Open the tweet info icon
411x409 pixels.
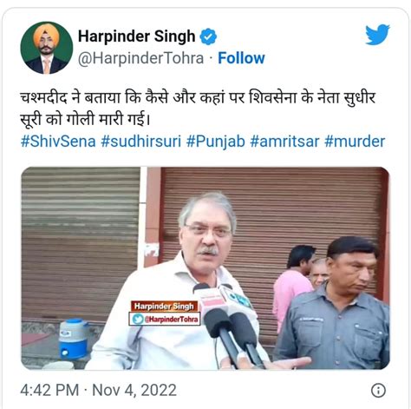click(x=378, y=390)
